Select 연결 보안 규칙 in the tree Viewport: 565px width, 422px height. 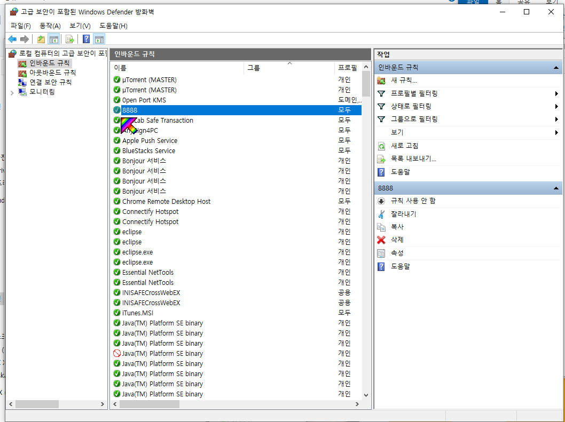pos(50,83)
